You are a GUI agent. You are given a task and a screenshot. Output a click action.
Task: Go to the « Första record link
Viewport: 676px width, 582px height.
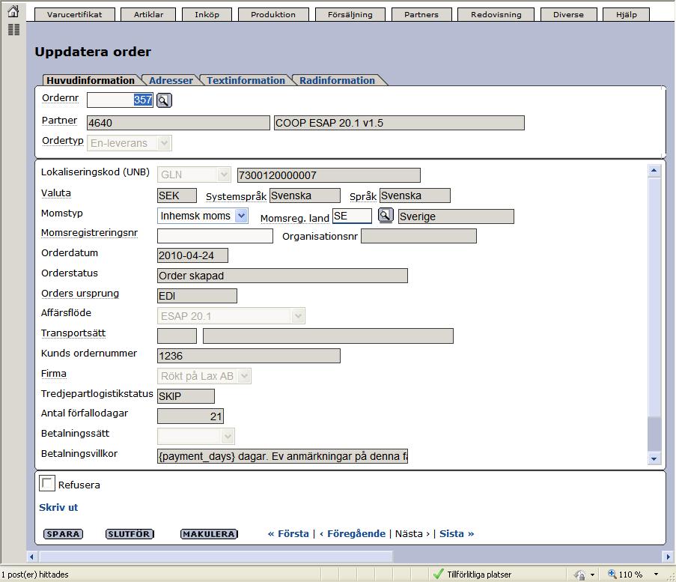click(288, 533)
